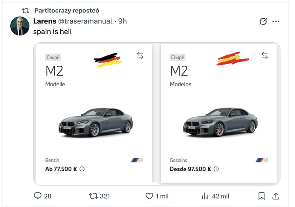Click the Grok circle-slash icon

pyautogui.click(x=263, y=21)
